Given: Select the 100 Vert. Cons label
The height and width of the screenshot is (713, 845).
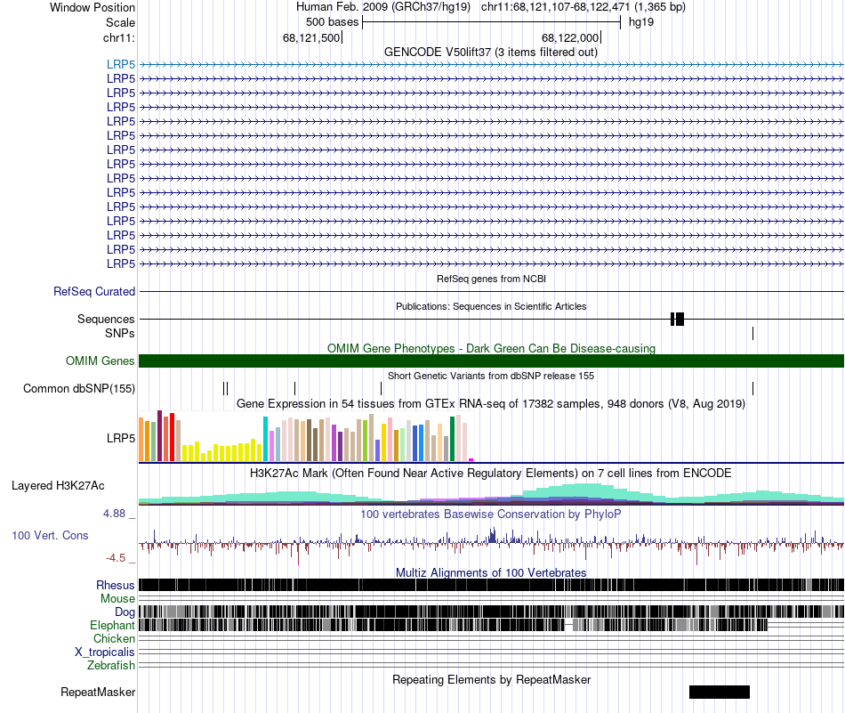Looking at the screenshot, I should tap(50, 535).
